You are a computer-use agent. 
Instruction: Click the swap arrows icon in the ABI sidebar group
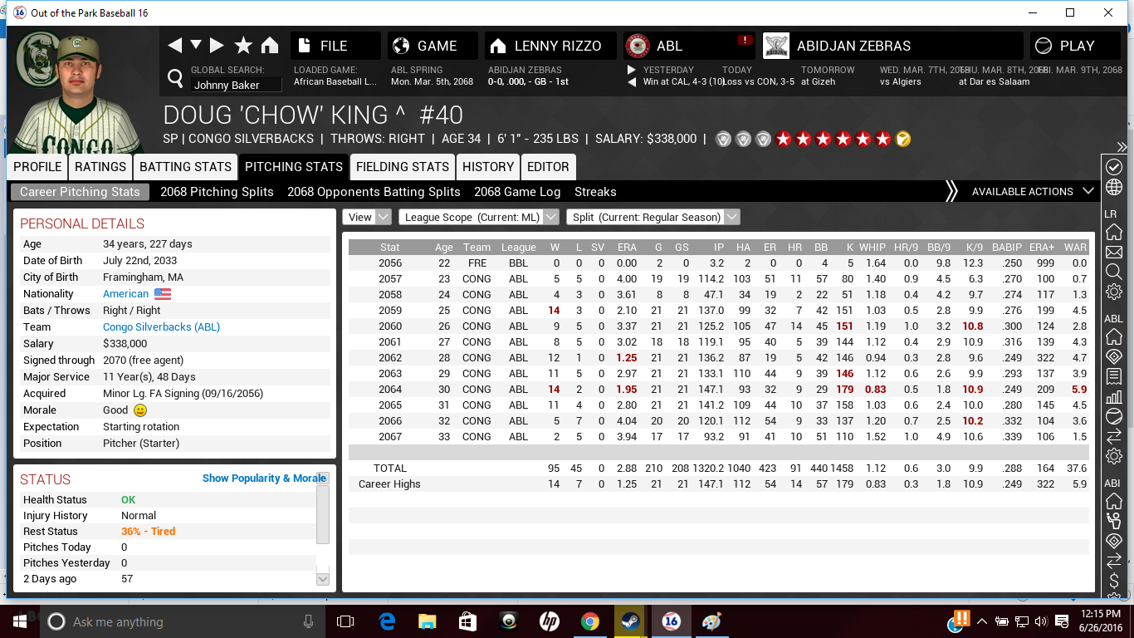pyautogui.click(x=1114, y=561)
